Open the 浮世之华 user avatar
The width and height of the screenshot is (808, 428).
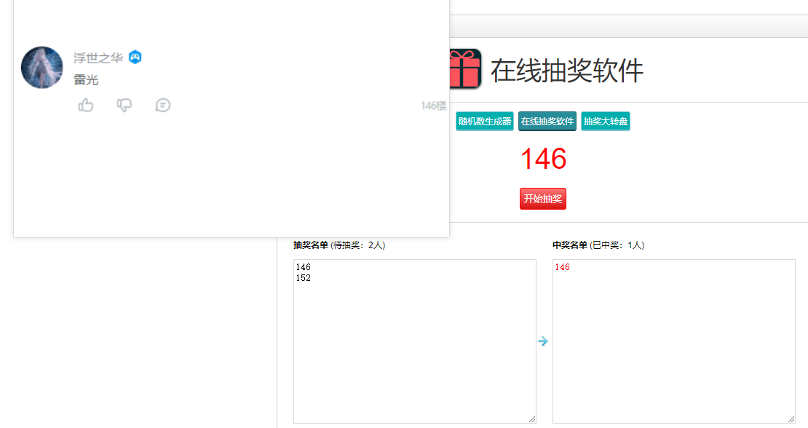[x=41, y=68]
